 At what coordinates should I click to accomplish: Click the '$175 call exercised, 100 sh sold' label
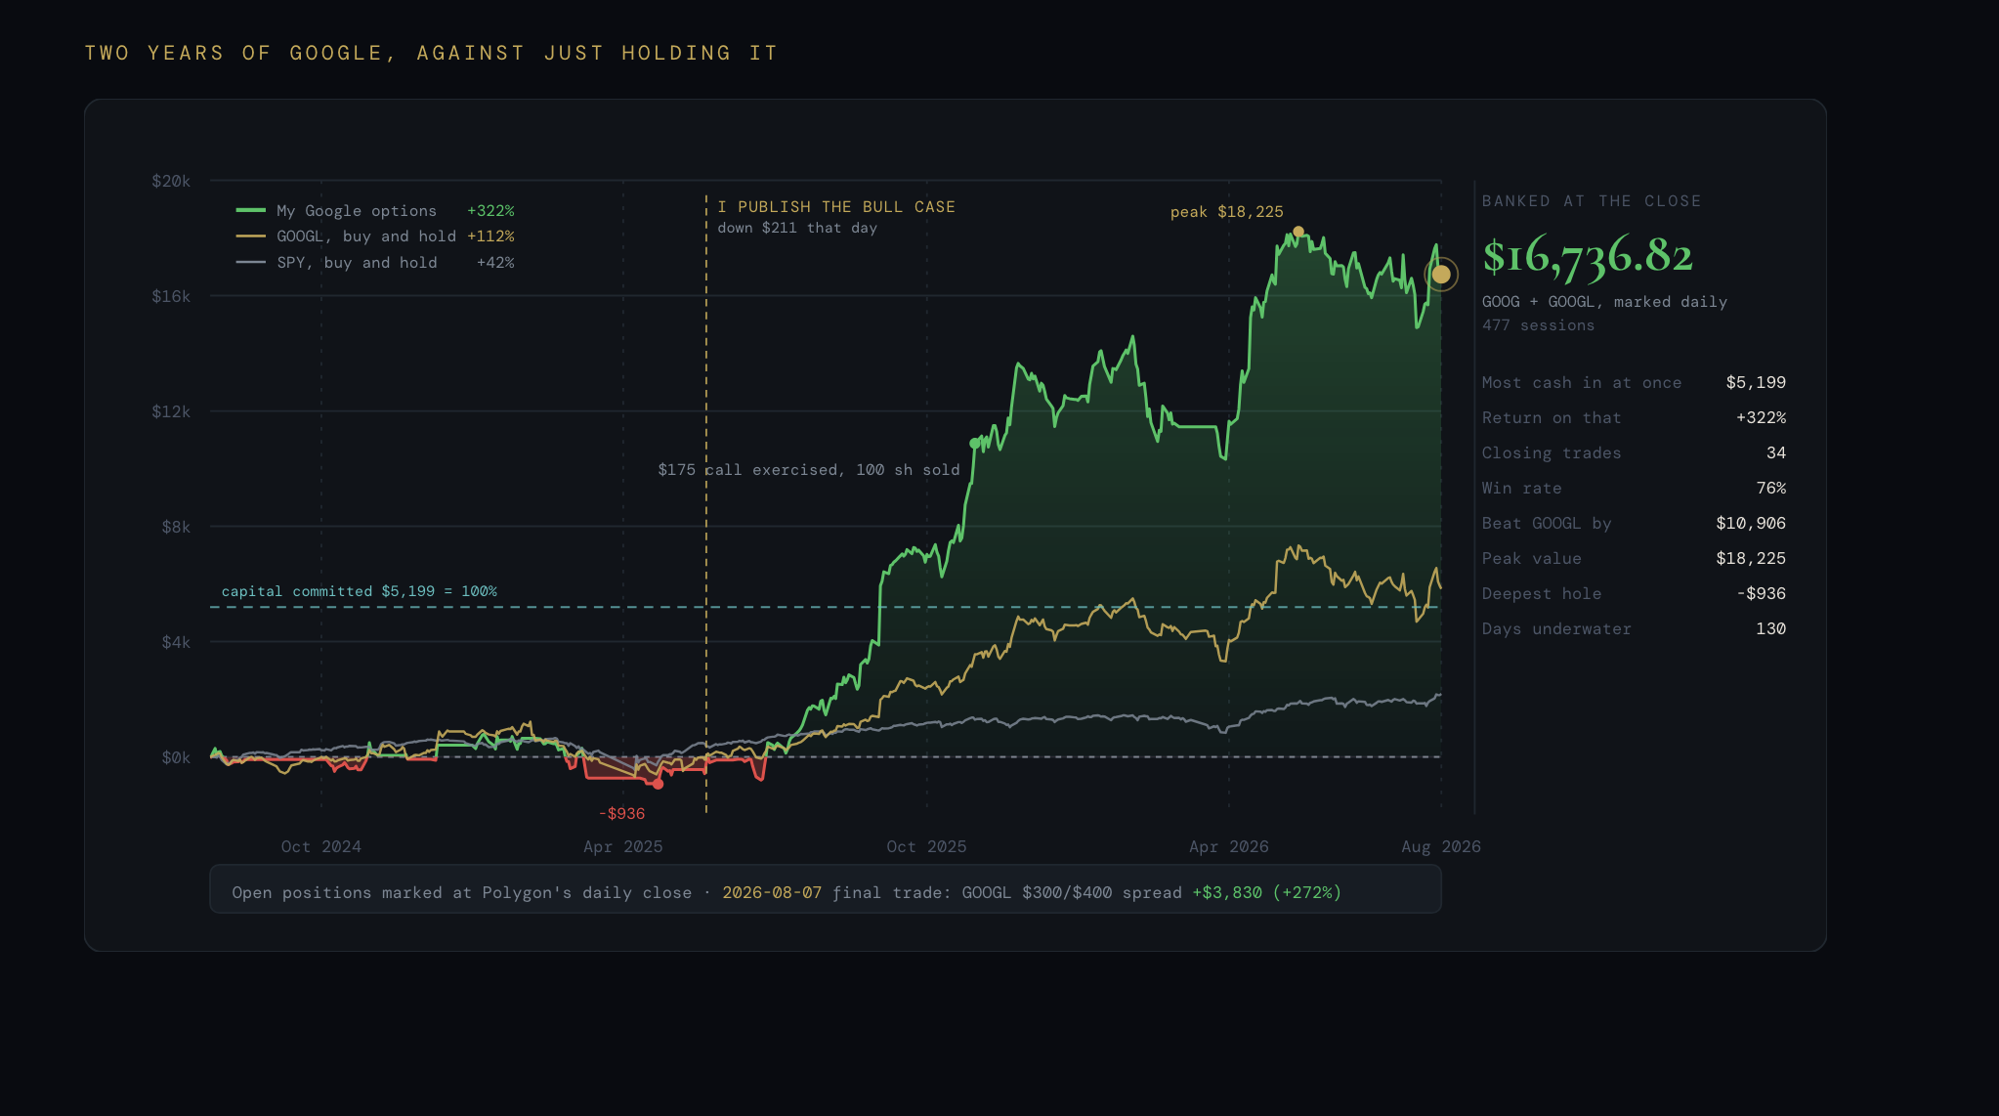tap(809, 469)
